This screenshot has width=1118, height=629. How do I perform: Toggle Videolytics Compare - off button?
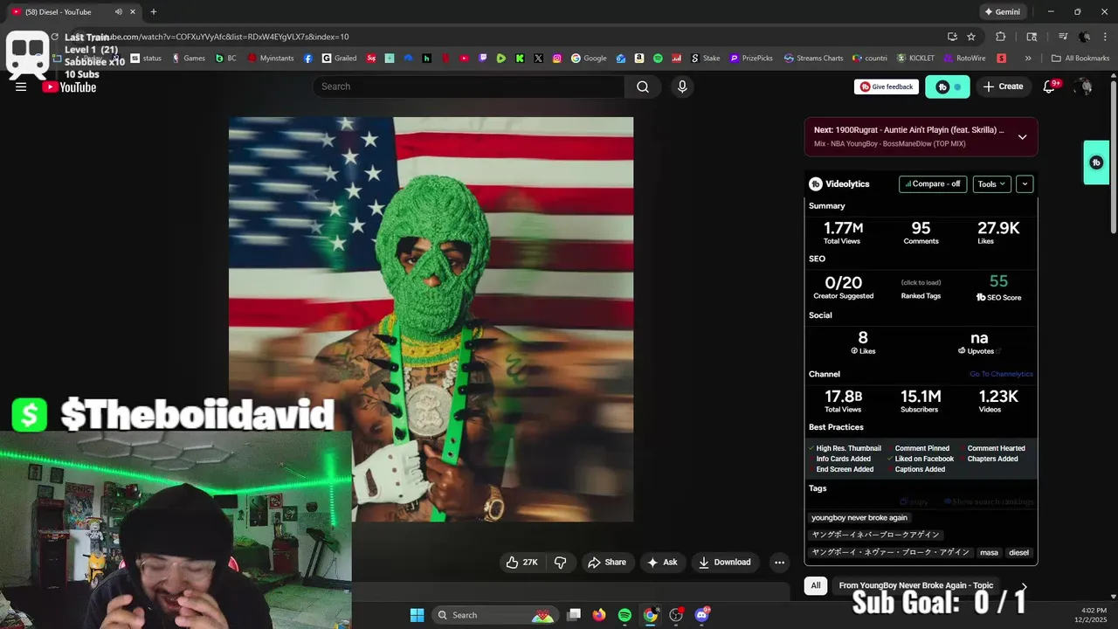tap(933, 184)
